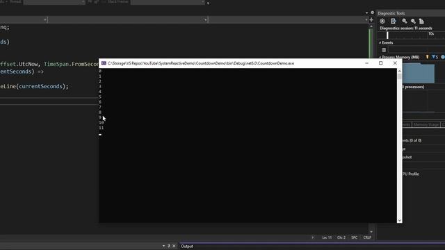Click the Ch: 2 status indicator

tap(341, 237)
